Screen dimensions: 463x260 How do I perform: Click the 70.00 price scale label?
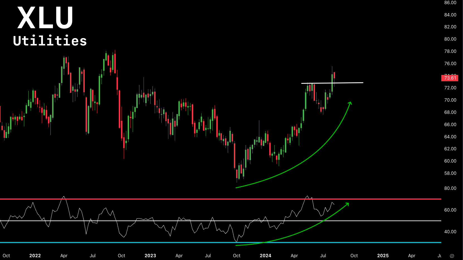pos(450,100)
